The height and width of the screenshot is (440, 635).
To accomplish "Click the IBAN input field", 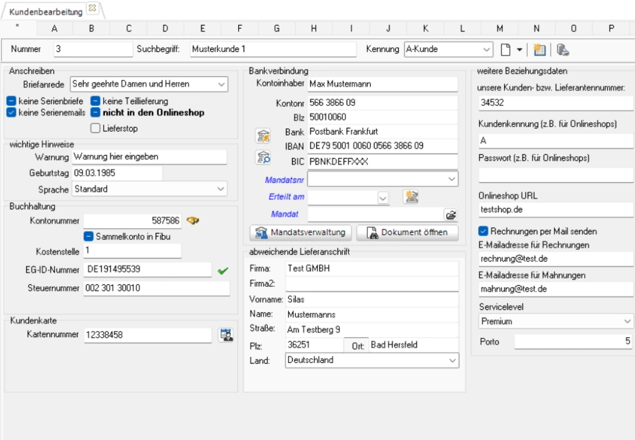I will tap(383, 146).
